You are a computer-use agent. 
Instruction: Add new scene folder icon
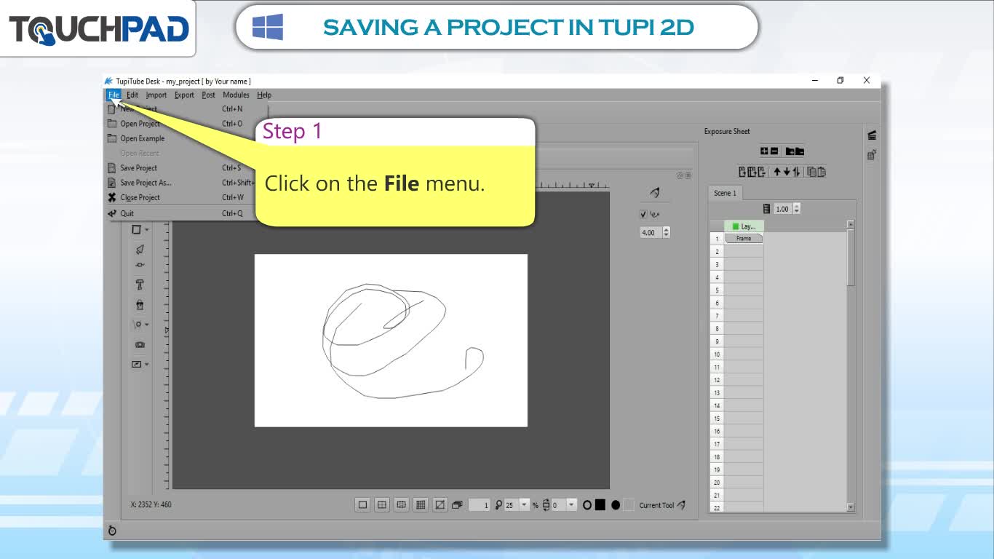[790, 151]
